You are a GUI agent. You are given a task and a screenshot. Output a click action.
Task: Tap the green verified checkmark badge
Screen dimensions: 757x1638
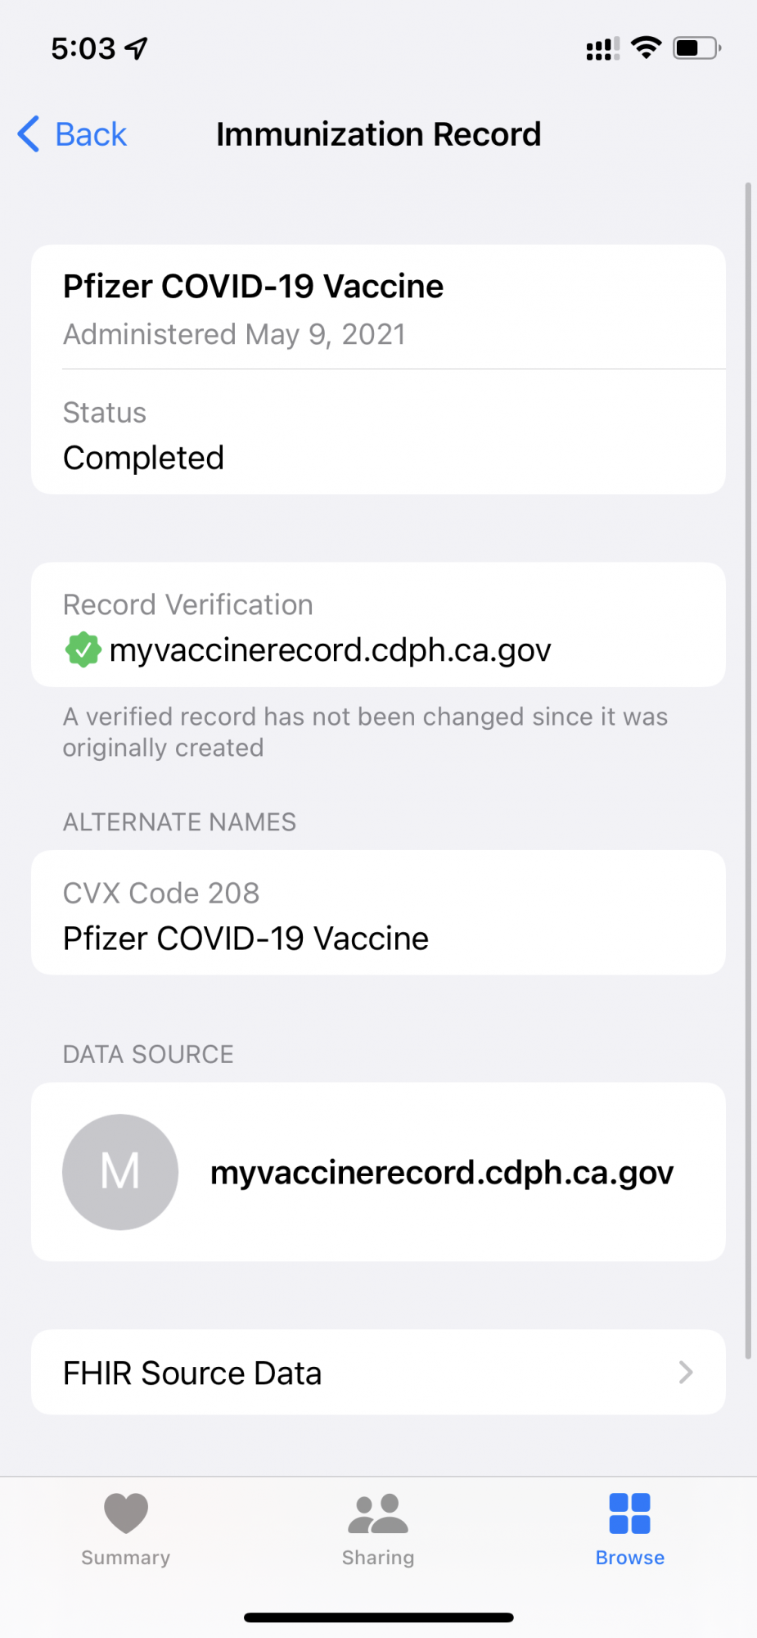[83, 650]
